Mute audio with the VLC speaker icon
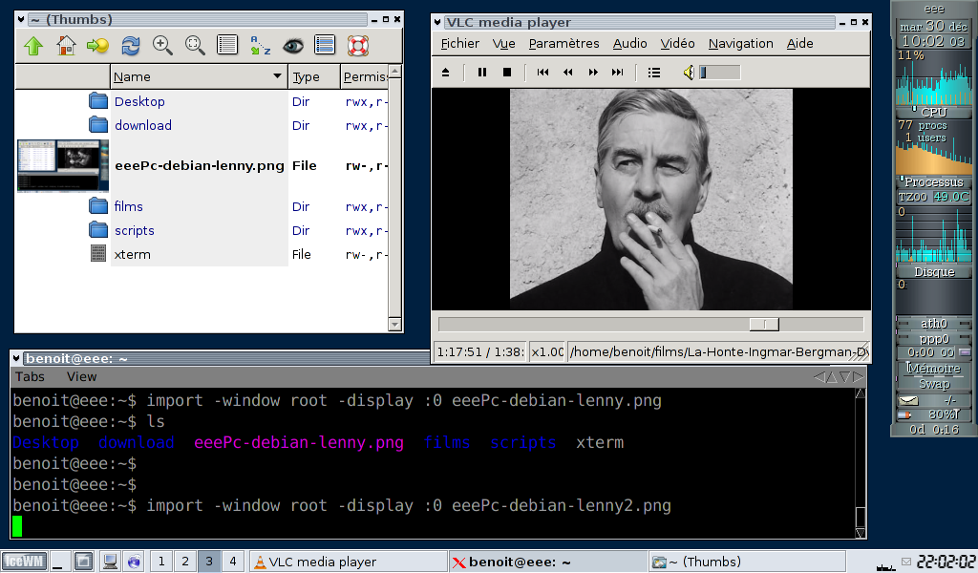 point(689,73)
